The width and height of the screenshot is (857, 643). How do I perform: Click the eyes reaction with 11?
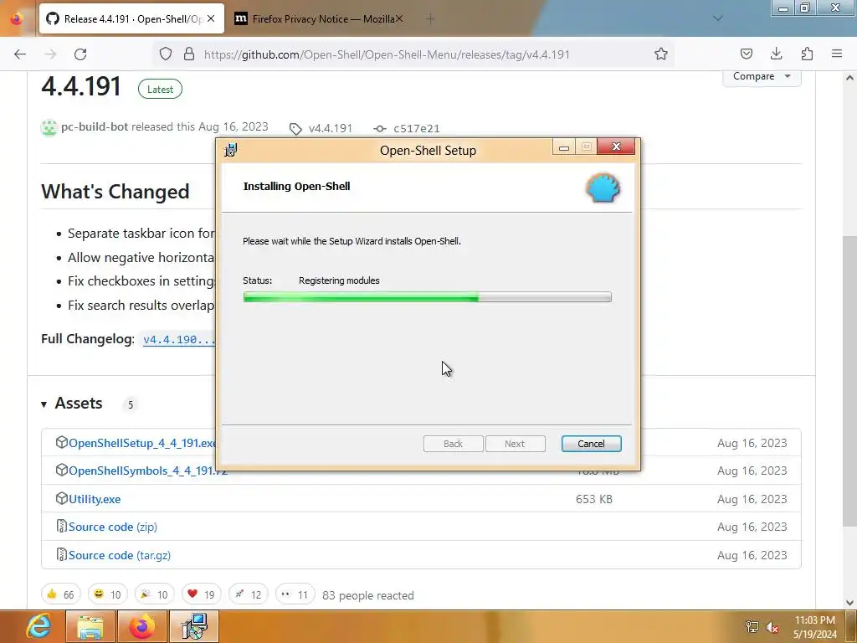tap(295, 594)
